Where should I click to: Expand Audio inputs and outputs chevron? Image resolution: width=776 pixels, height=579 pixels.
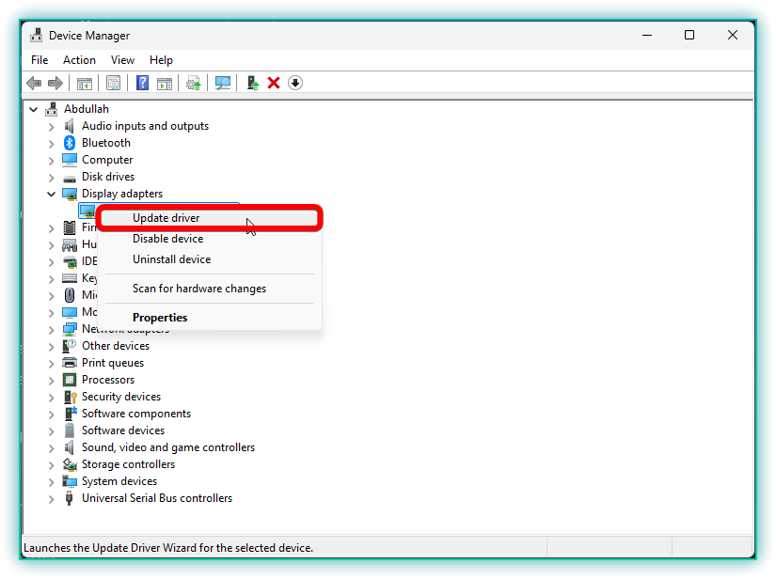(51, 127)
